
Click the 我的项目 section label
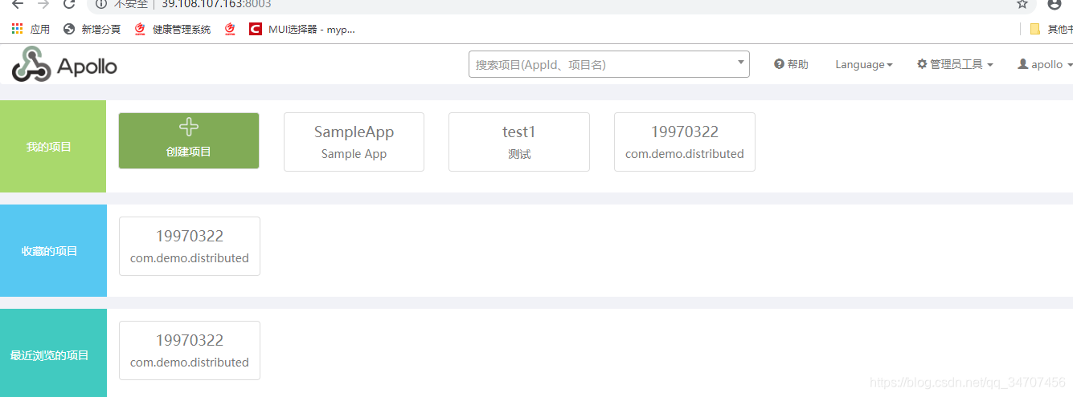[x=49, y=147]
